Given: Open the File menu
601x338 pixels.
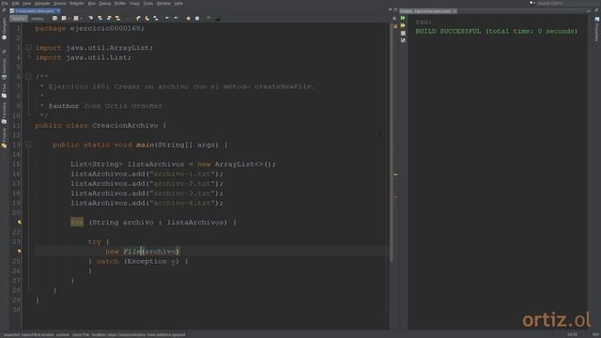Looking at the screenshot, I should (5, 4).
